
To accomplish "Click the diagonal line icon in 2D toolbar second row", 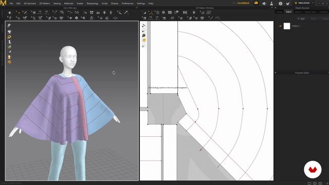I will click(211, 18).
